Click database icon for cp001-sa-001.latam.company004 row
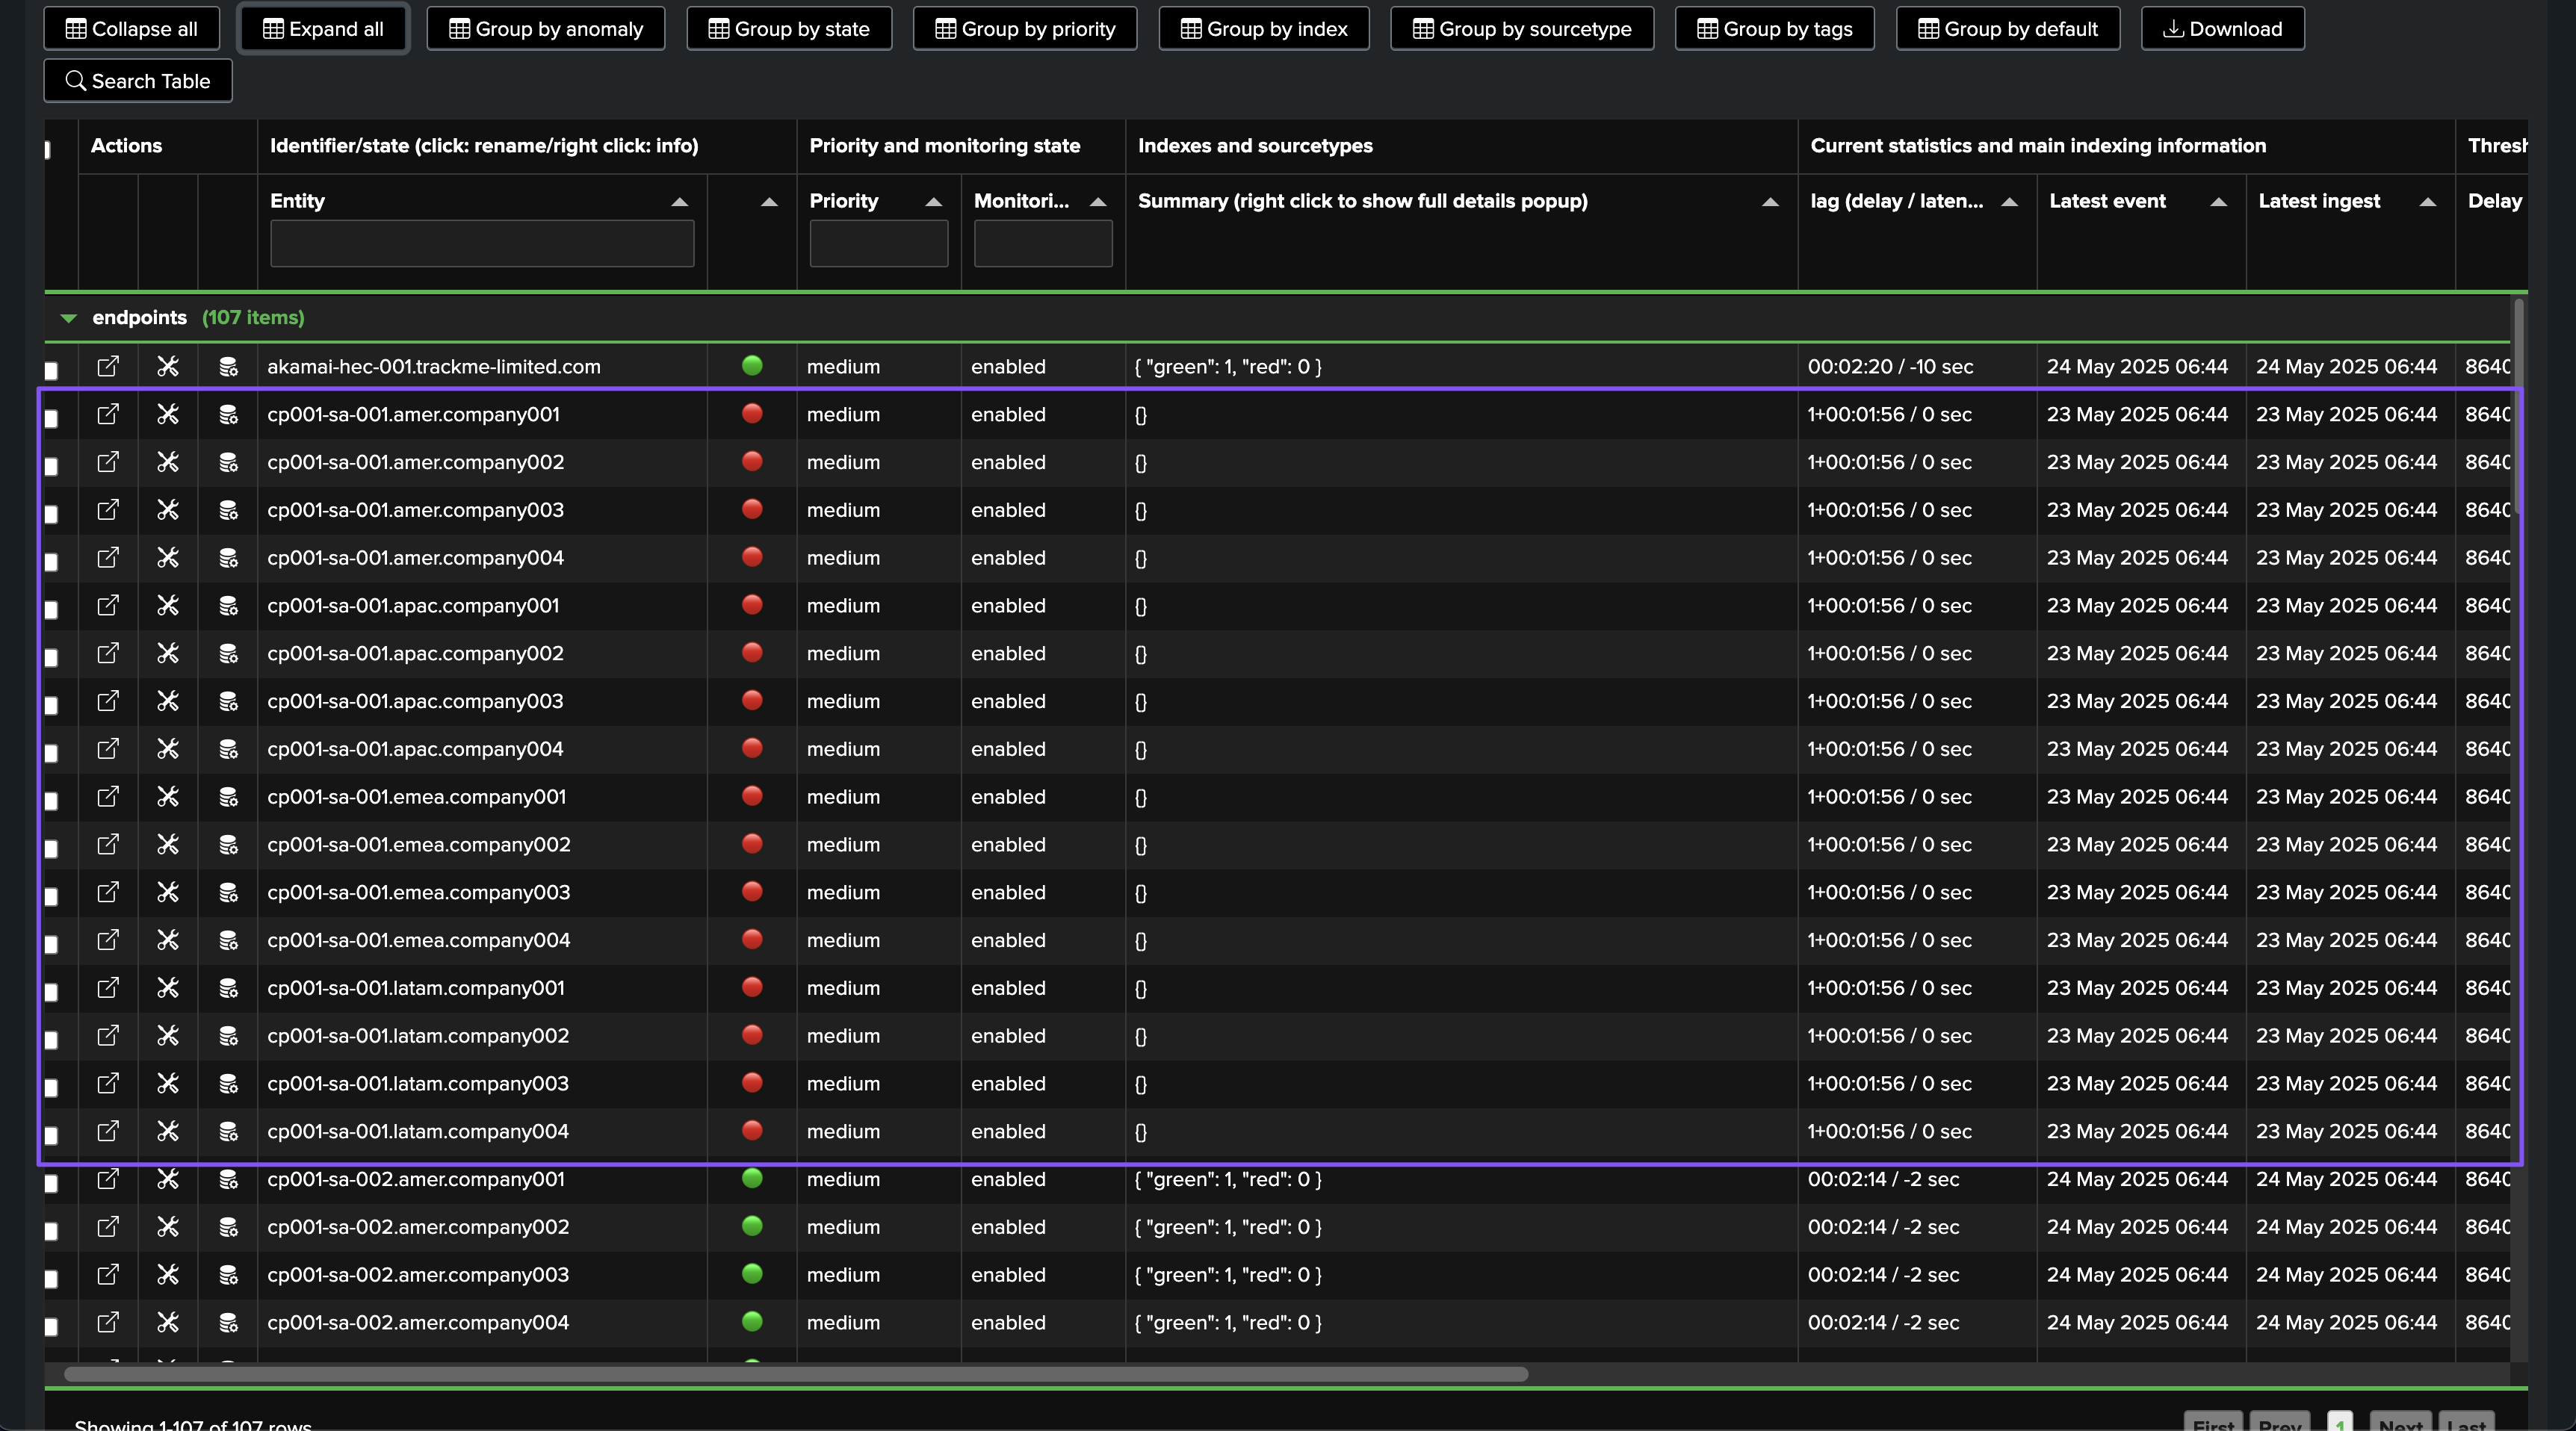The width and height of the screenshot is (2576, 1431). tap(228, 1132)
